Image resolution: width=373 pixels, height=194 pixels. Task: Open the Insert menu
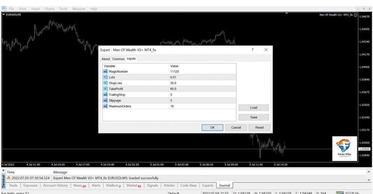coord(35,9)
